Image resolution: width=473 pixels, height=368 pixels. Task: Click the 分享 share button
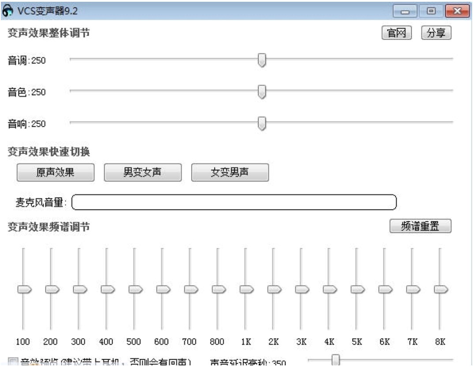(x=436, y=33)
